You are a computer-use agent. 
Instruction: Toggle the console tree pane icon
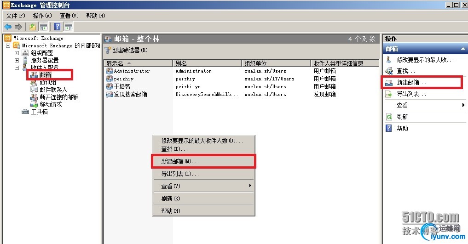click(x=44, y=27)
